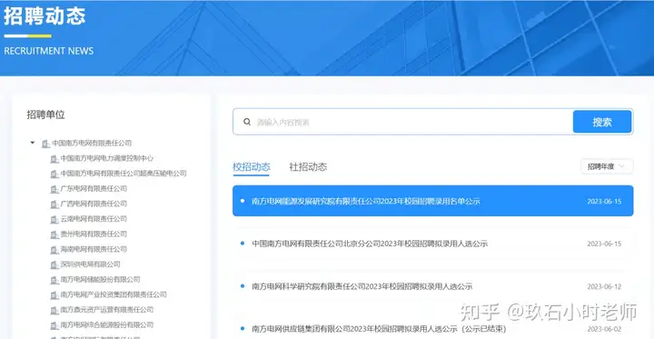Click building icon beside 南方电网产业投资集团有限责任公司
654x339 pixels.
click(x=54, y=295)
